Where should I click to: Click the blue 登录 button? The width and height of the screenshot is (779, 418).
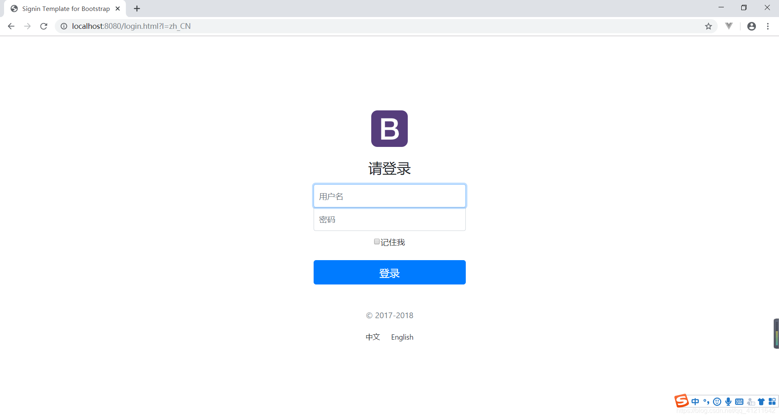(x=389, y=272)
